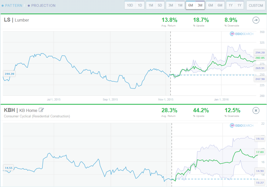Click the Avg. Return label under 28.3%
This screenshot has height=187, width=267.
click(168, 116)
